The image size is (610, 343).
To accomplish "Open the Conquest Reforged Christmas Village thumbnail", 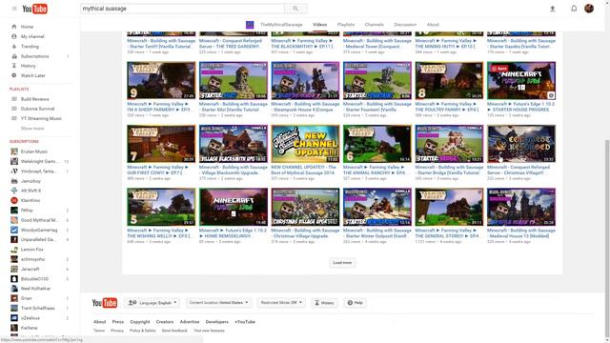I will point(521,144).
